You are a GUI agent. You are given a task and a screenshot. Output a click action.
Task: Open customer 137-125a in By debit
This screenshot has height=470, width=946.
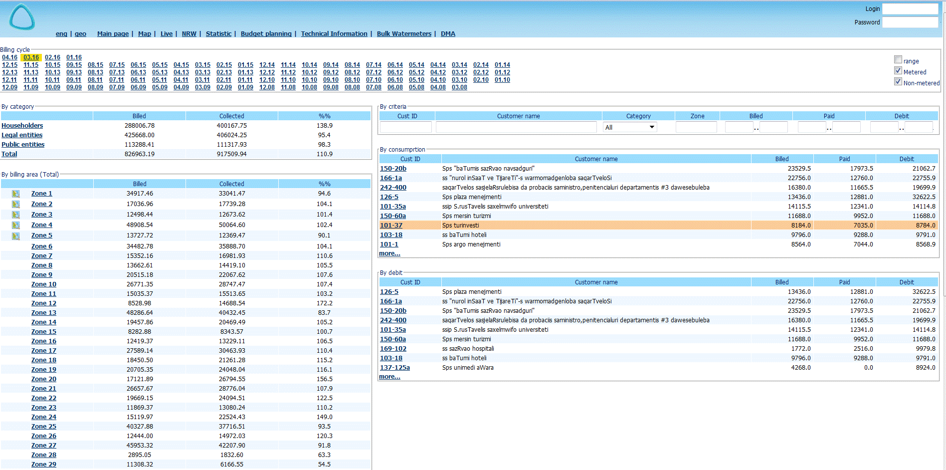(x=395, y=368)
